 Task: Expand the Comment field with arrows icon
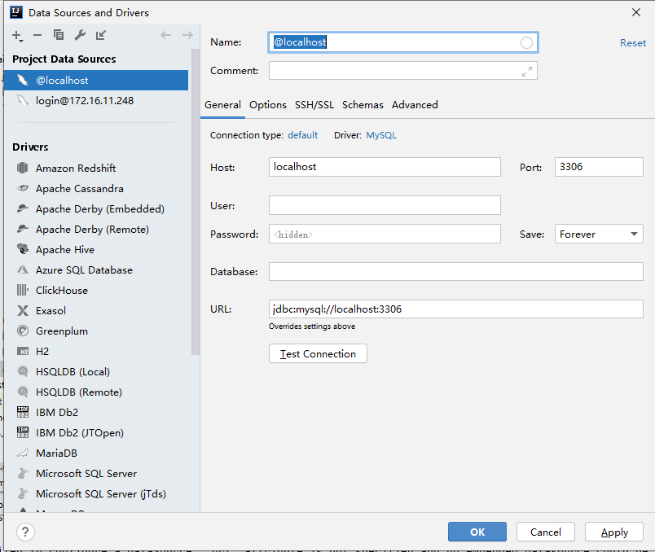coord(527,72)
